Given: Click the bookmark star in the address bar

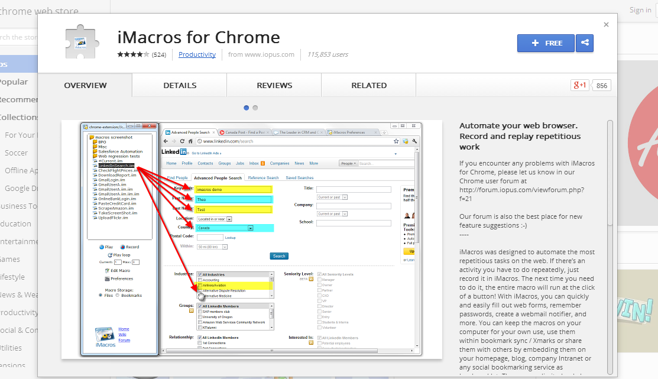Looking at the screenshot, I should click(396, 141).
